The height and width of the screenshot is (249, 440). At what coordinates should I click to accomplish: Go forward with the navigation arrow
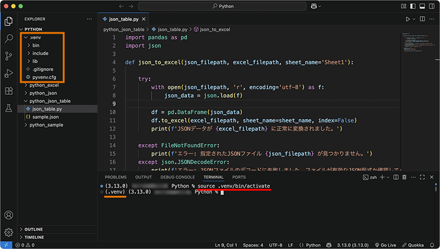point(131,6)
